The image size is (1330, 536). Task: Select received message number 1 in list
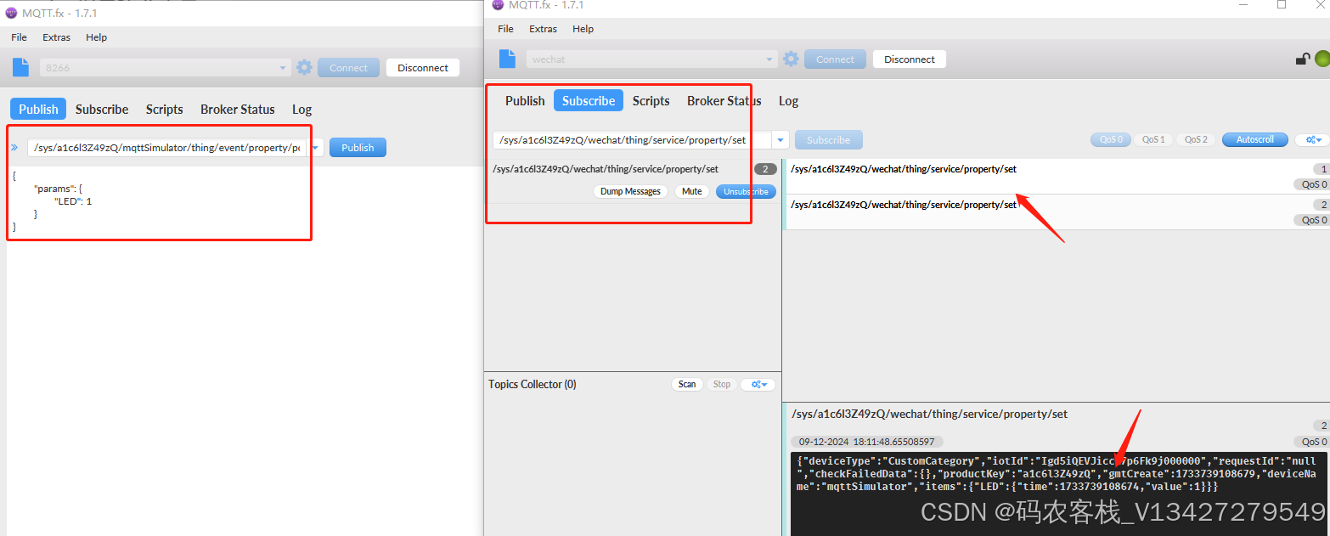[x=1056, y=176]
